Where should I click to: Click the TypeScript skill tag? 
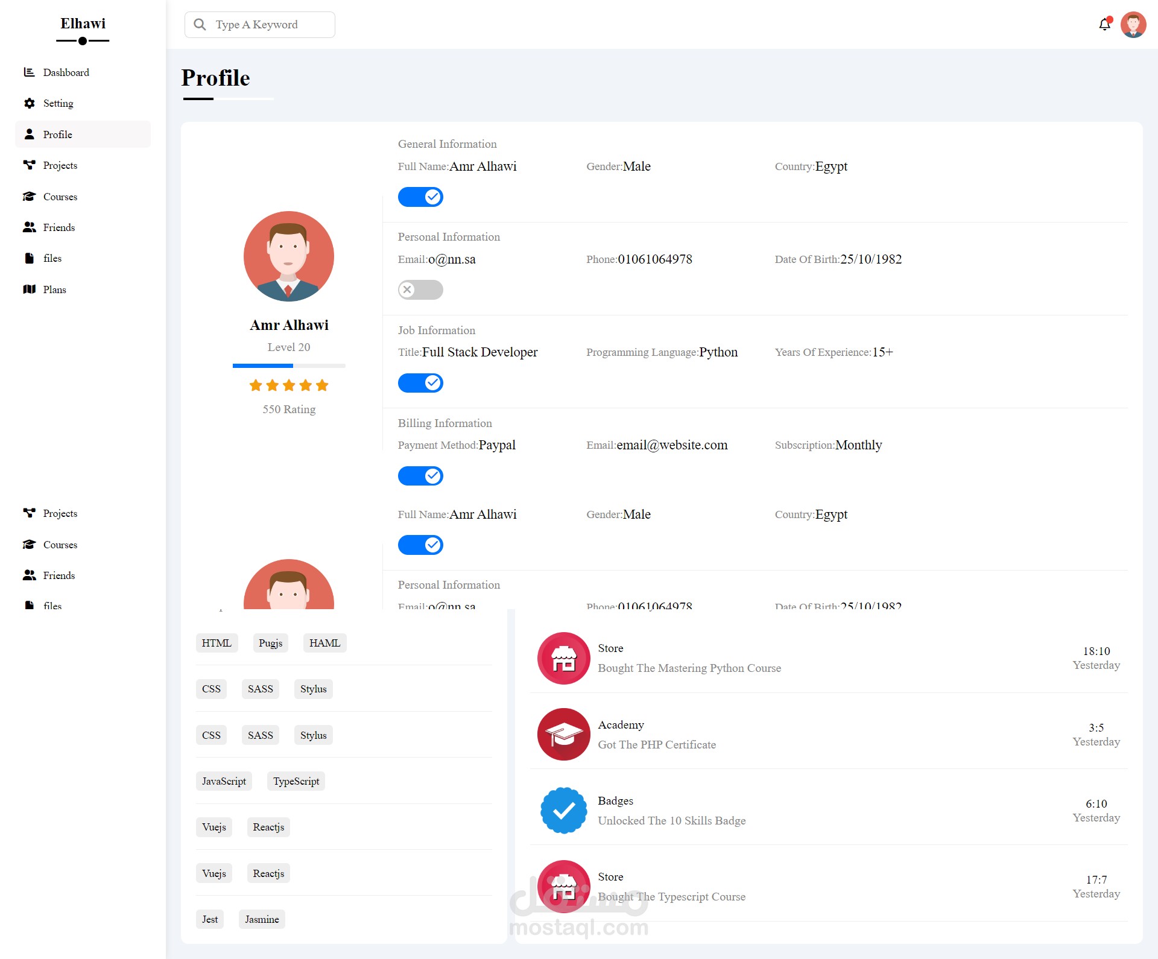coord(296,781)
